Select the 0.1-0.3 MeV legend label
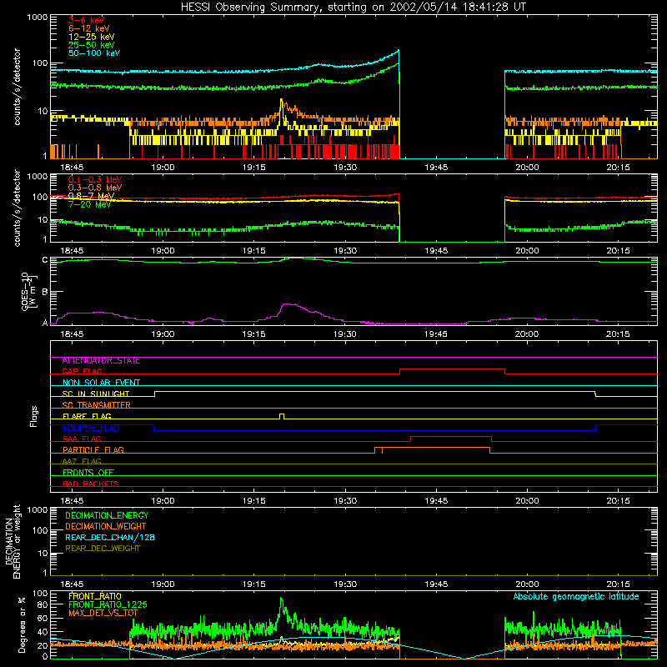The image size is (667, 667). (x=94, y=179)
